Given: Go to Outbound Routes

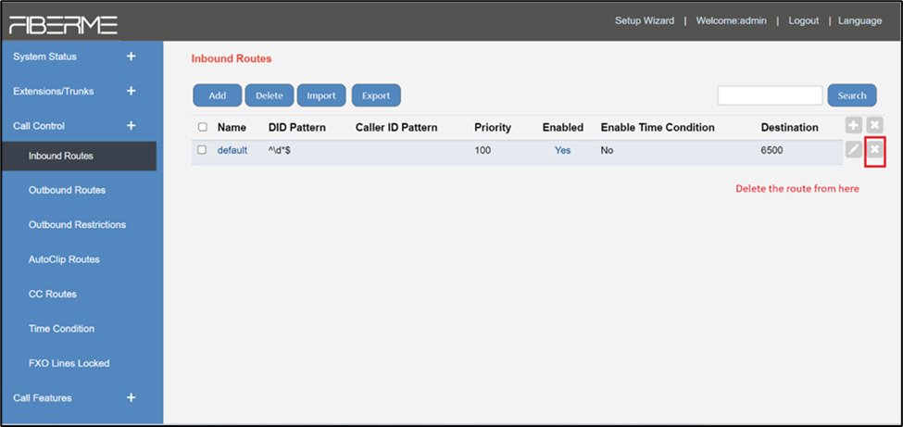Looking at the screenshot, I should [67, 190].
